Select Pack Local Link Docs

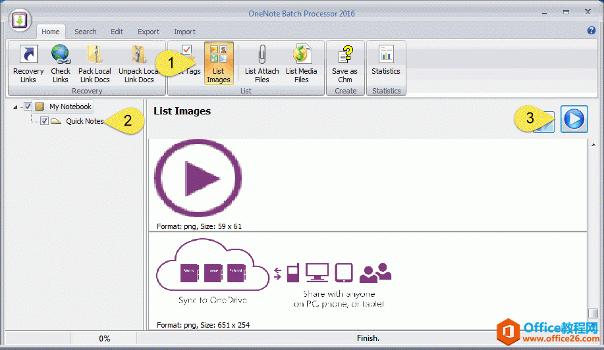95,64
